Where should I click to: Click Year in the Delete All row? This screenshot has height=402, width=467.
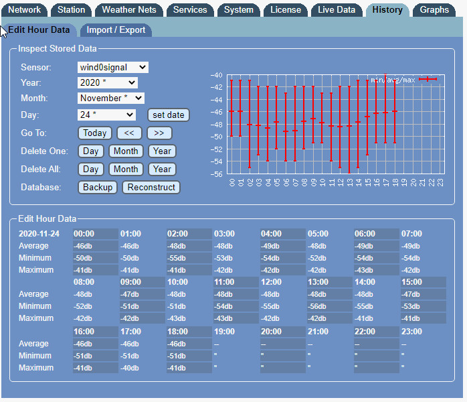[163, 170]
